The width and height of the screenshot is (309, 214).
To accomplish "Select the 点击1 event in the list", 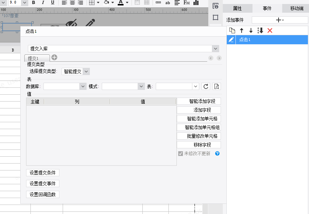I will [x=272, y=40].
